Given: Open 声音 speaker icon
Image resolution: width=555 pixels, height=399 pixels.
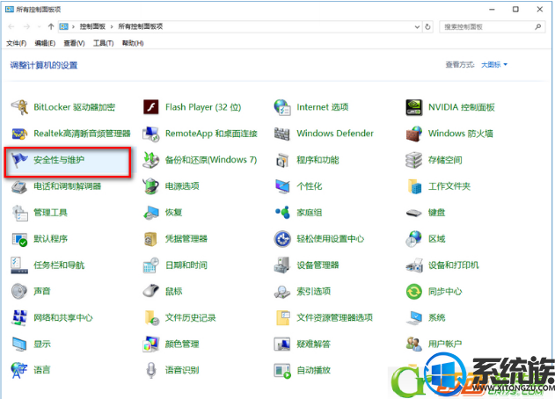Looking at the screenshot, I should coord(20,292).
